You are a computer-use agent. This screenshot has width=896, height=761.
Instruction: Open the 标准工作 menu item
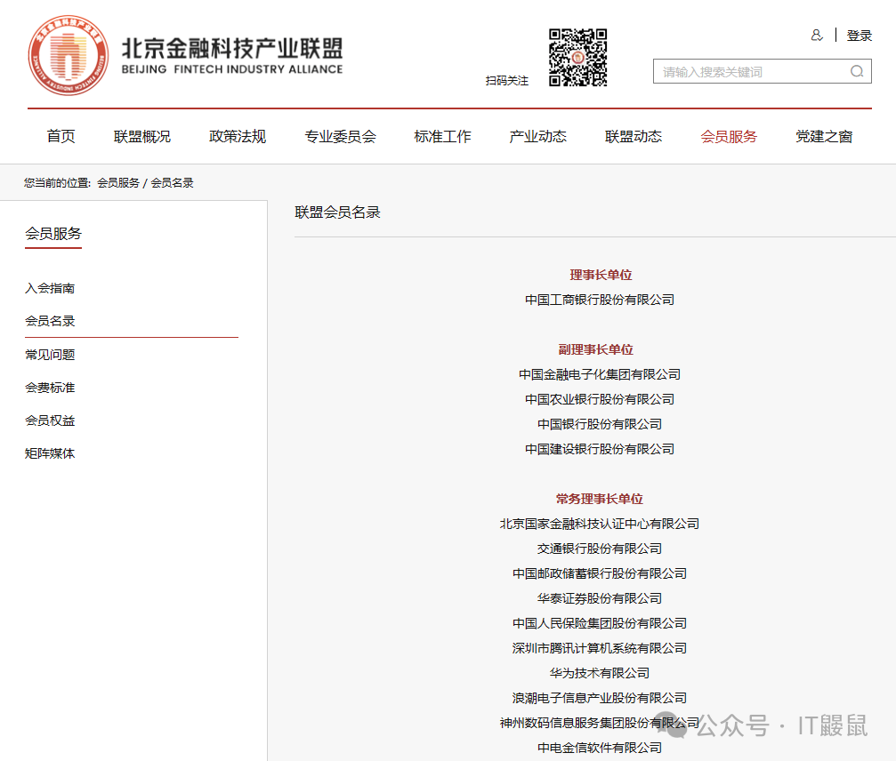pos(442,136)
